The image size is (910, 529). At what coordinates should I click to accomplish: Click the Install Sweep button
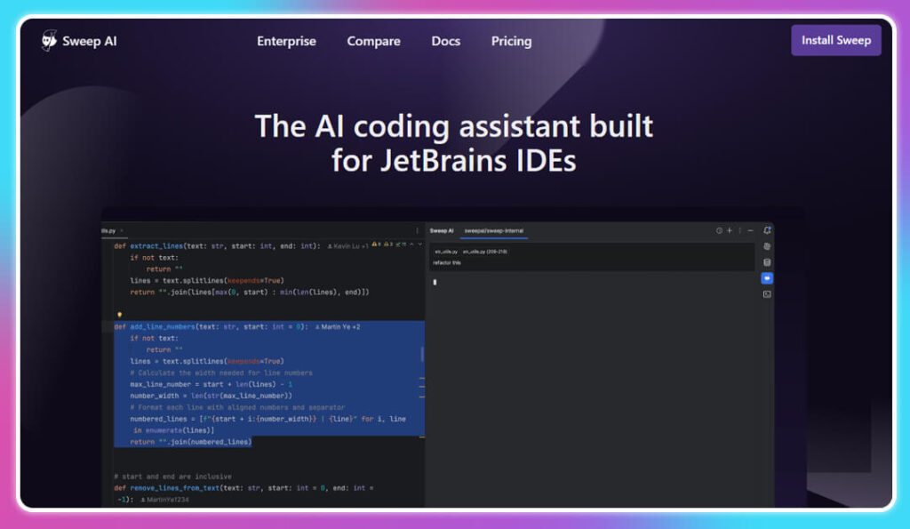[x=835, y=40]
